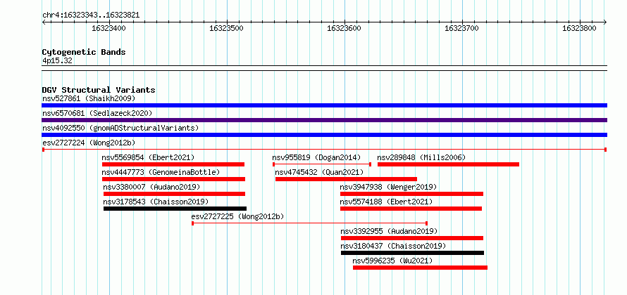Screen dimensions: 627x295
Task: Click the nsv527861 (Shaikh2009) label text
Action: 89,98
